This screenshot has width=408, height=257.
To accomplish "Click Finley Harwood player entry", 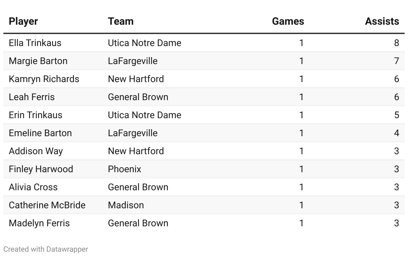I will [x=41, y=169].
